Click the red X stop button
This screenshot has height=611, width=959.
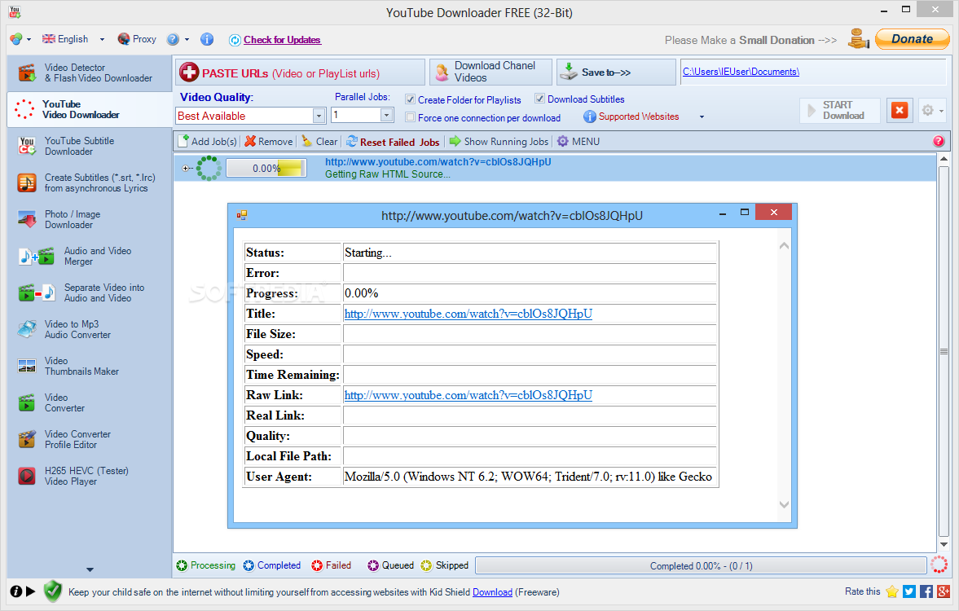pos(899,111)
